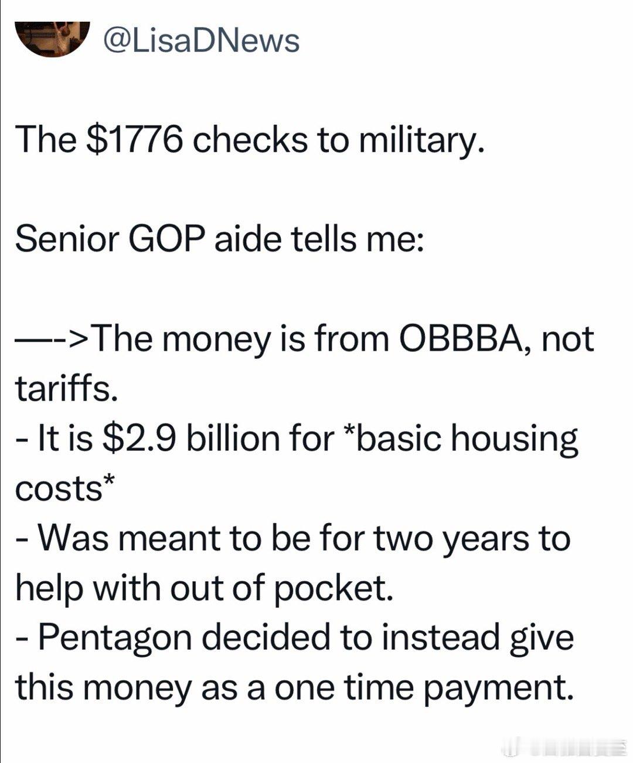633x763 pixels.
Task: Click the word 'Pentagon' in the post
Action: coord(115,638)
